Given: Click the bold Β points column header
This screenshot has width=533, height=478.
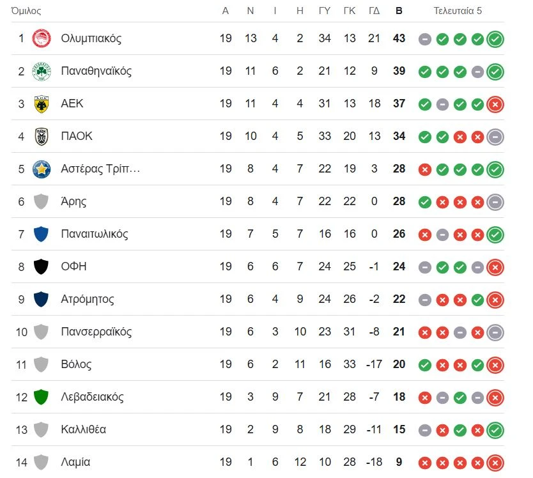Looking at the screenshot, I should [x=399, y=11].
